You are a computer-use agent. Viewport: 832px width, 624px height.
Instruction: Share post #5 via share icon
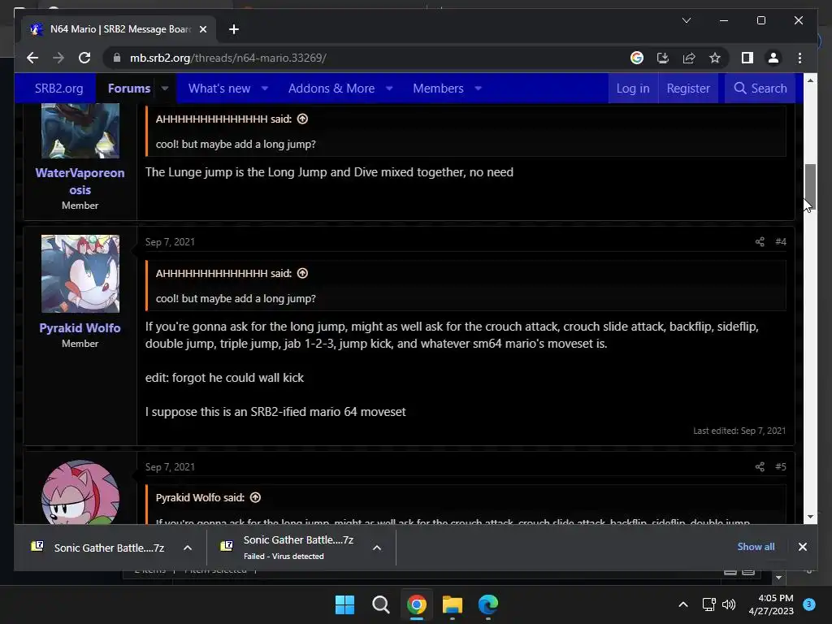pyautogui.click(x=760, y=467)
